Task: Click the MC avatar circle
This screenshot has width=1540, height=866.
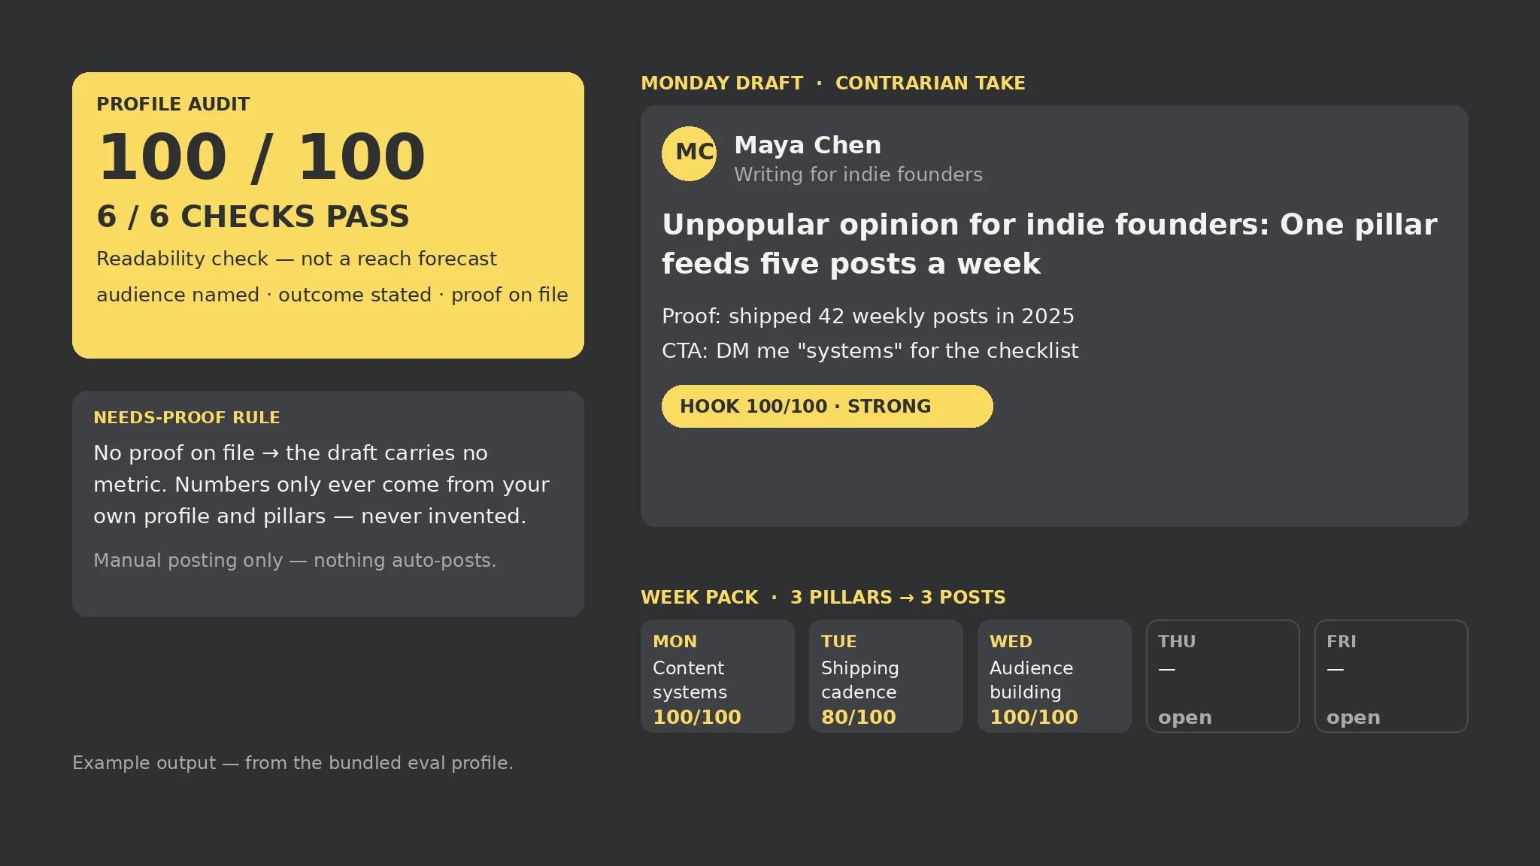Action: (x=689, y=153)
